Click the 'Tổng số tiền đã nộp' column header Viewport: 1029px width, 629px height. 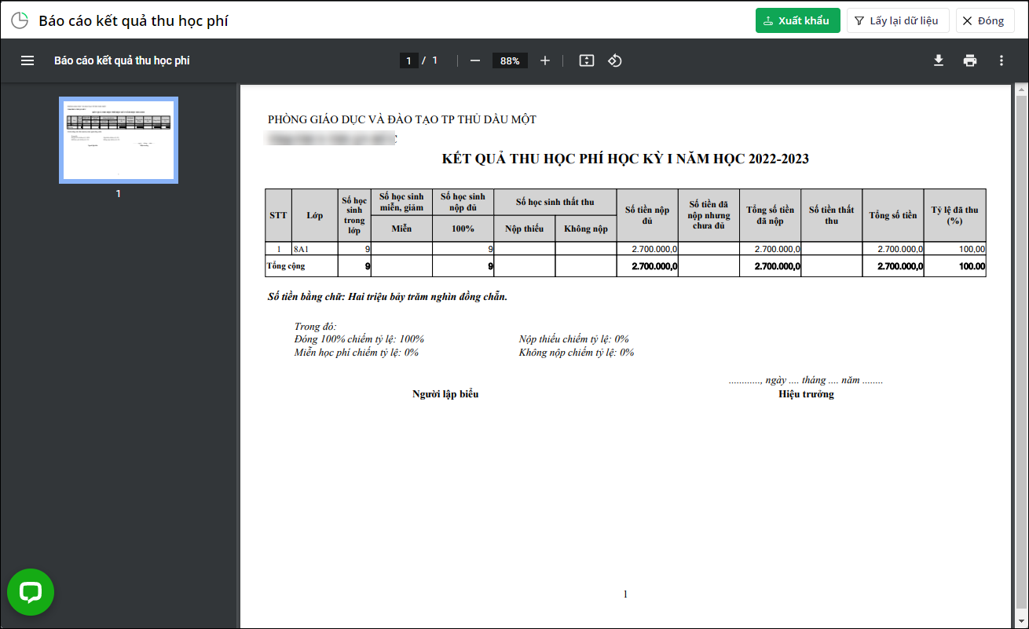(x=770, y=215)
